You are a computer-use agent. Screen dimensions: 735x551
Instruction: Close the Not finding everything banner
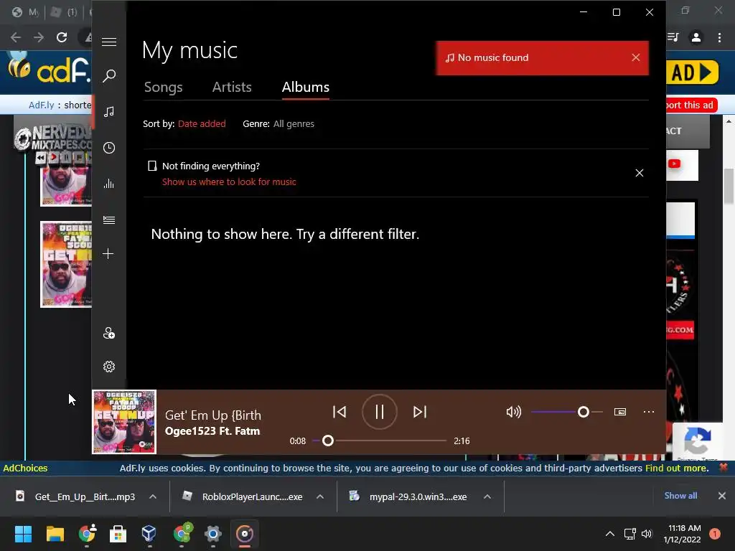pos(640,173)
